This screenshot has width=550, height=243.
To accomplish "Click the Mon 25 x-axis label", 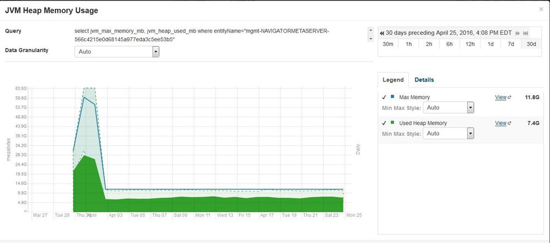I will (x=354, y=216).
